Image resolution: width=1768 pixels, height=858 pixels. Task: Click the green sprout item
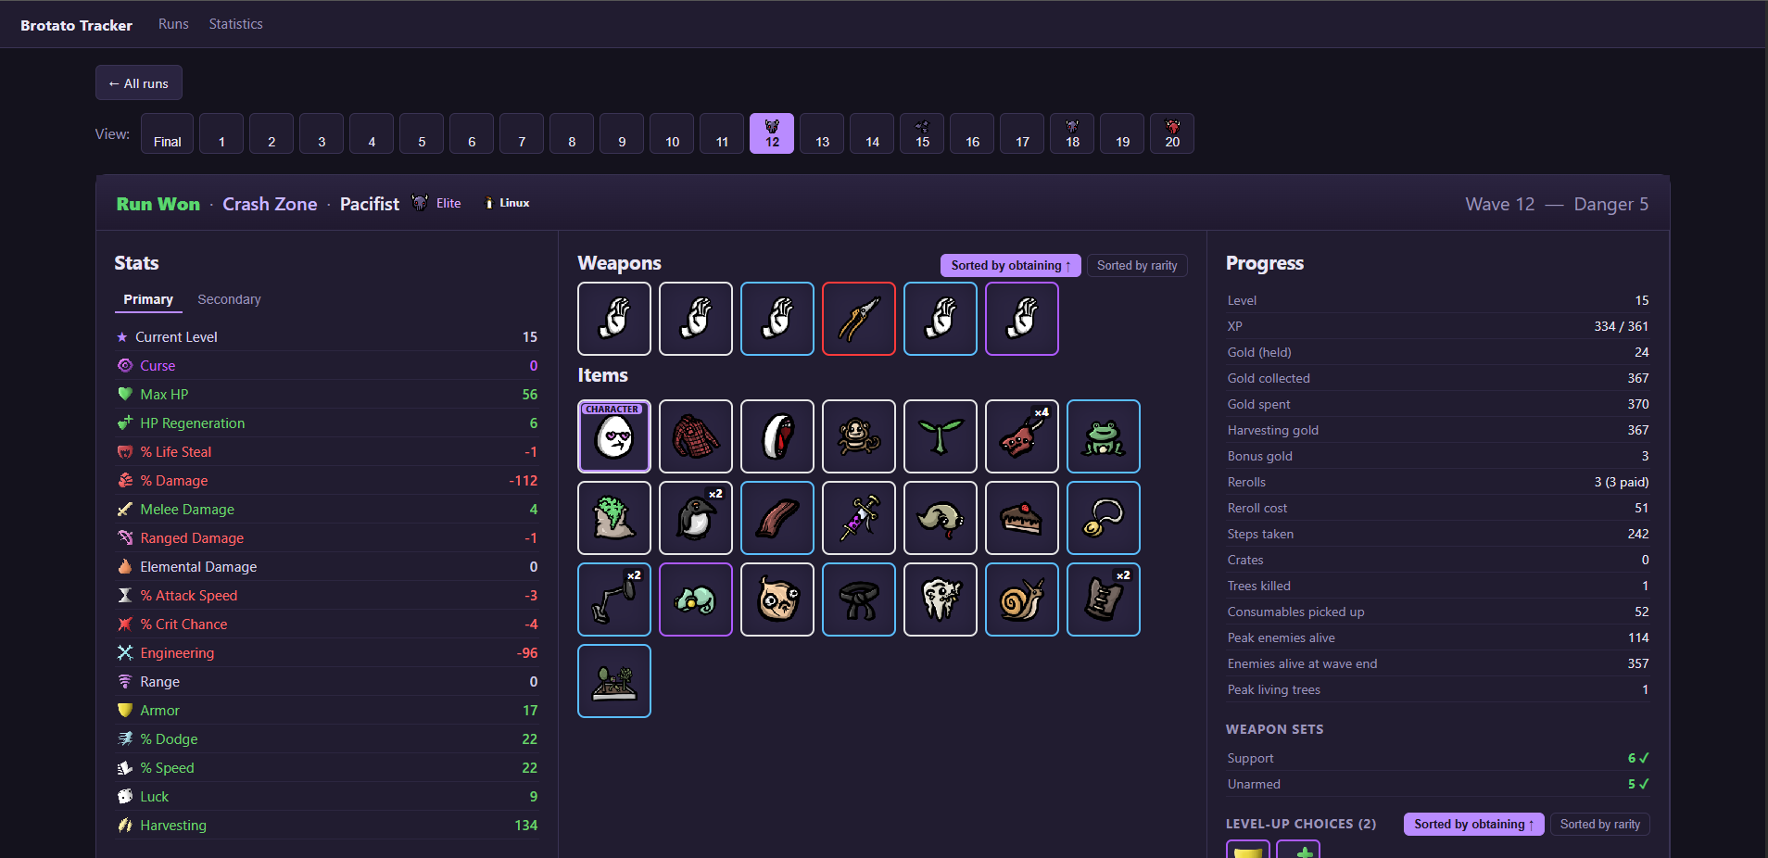tap(941, 436)
